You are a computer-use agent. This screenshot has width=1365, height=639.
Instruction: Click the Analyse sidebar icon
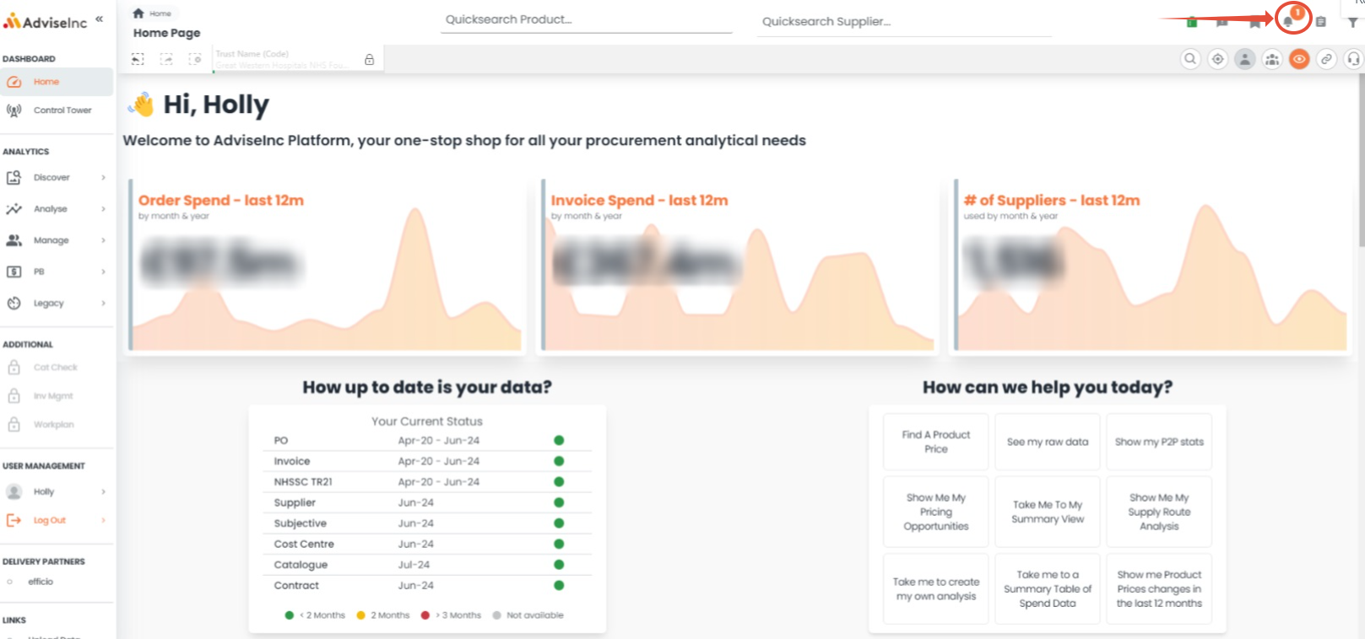(x=14, y=209)
